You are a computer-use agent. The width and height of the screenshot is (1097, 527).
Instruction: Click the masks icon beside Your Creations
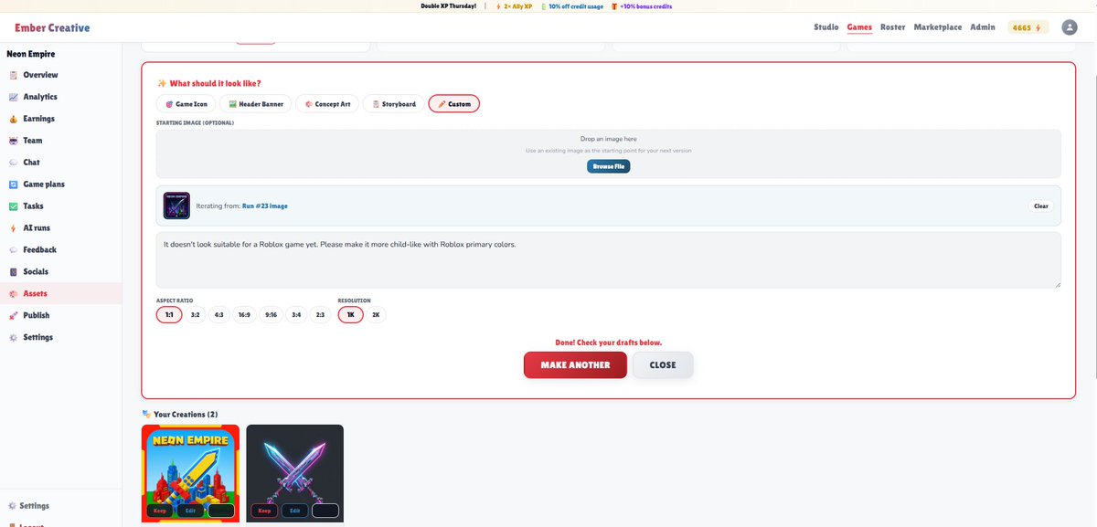(146, 415)
